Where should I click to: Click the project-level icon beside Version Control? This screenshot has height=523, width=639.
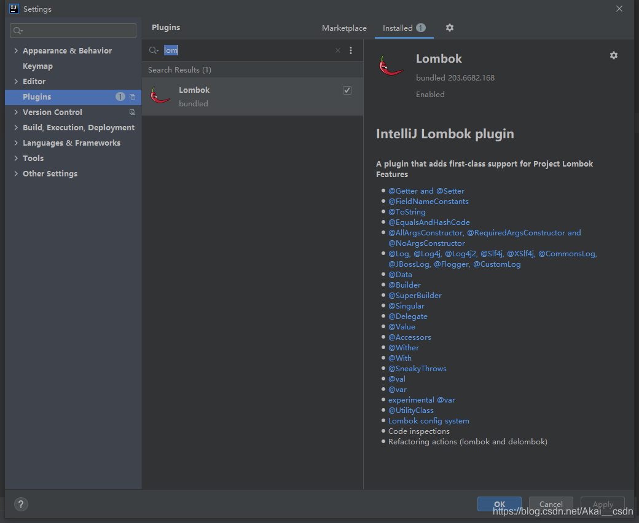point(133,112)
